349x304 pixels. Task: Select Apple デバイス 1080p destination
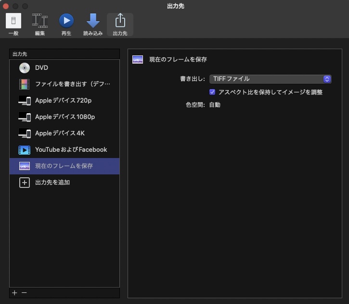65,117
